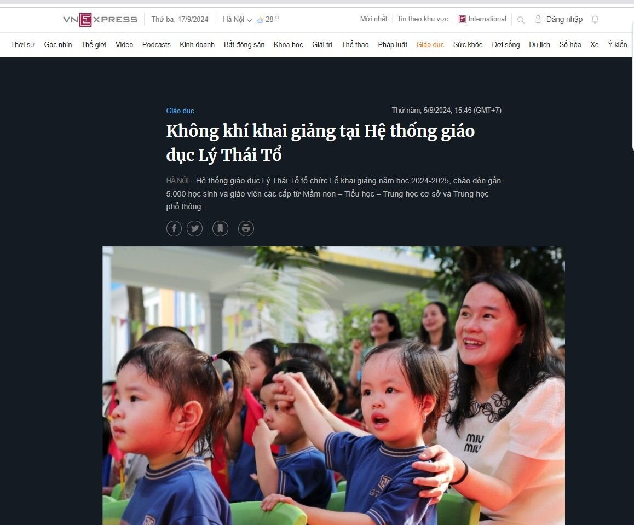This screenshot has height=525, width=634.
Task: Open the notifications bell icon
Action: point(595,19)
